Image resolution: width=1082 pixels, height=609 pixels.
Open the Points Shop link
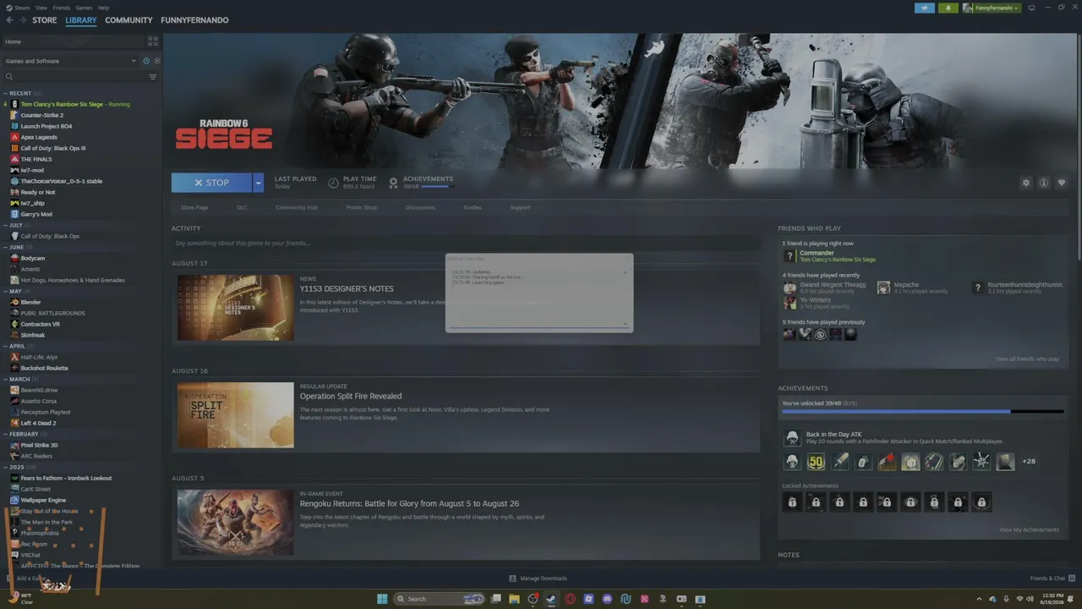pos(362,207)
